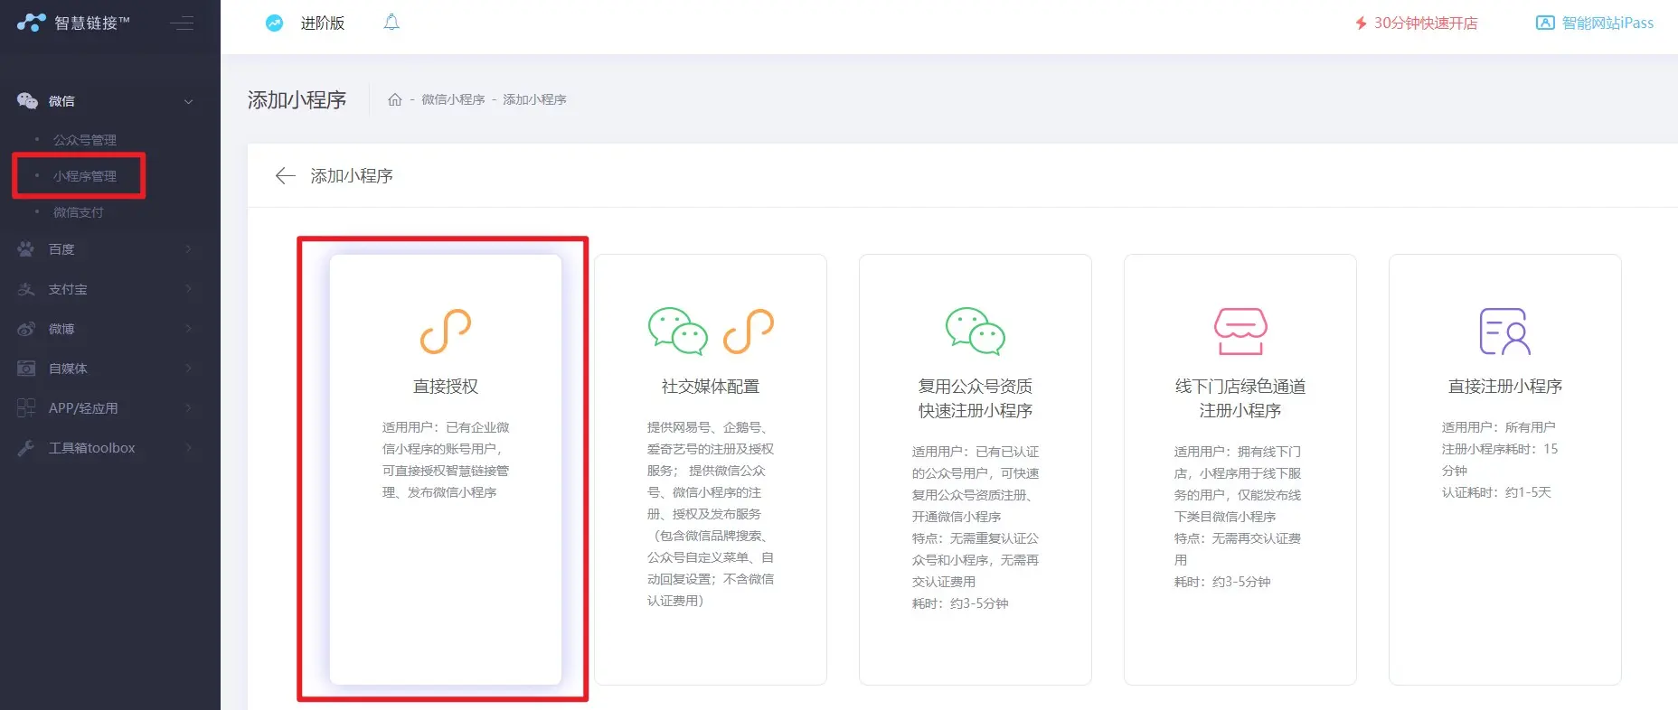Click the home icon in breadcrumb

point(394,99)
